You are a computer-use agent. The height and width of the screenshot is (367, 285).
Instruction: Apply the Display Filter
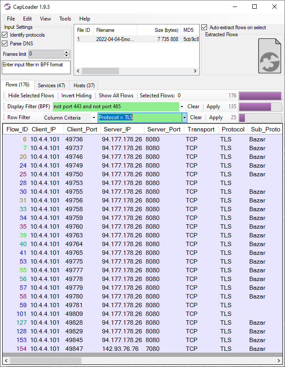[213, 106]
